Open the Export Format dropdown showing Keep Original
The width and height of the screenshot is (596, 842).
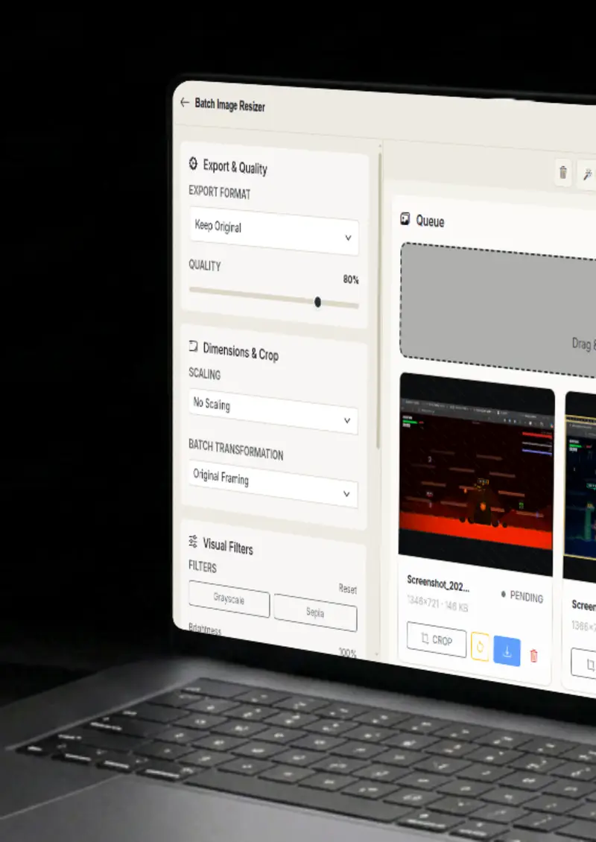pos(274,232)
